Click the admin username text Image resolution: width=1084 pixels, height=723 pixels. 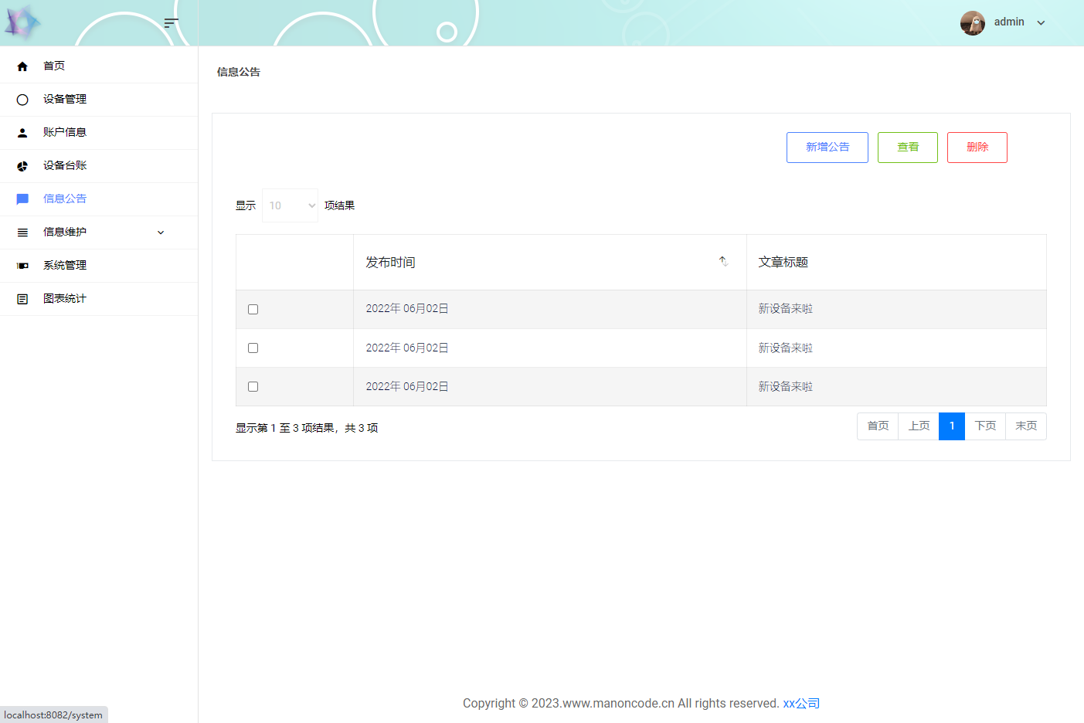(1009, 22)
